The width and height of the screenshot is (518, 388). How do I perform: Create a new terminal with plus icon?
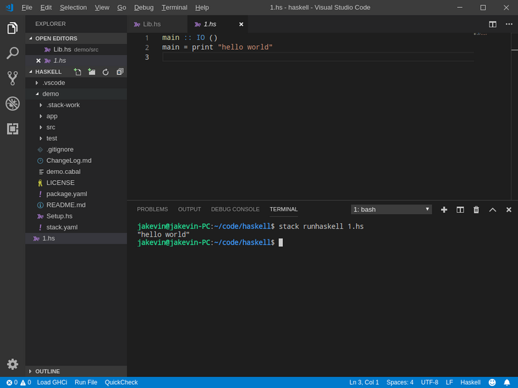click(444, 210)
